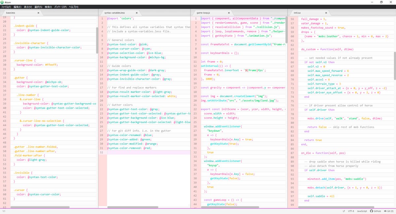396x214 pixels.
Task: Open the ヘルプ(H) menu
Action: point(73,7)
